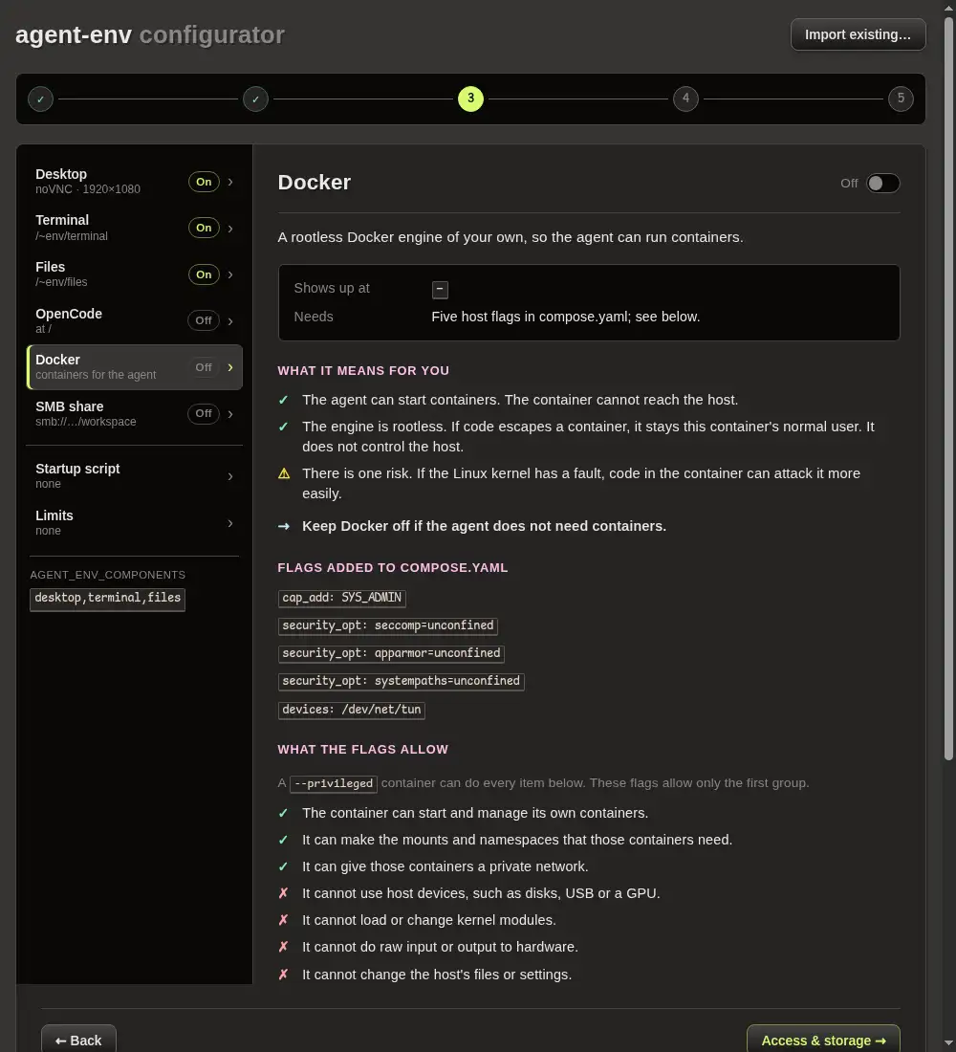The width and height of the screenshot is (956, 1052).
Task: Toggle the SMB share Off pill
Action: (204, 413)
